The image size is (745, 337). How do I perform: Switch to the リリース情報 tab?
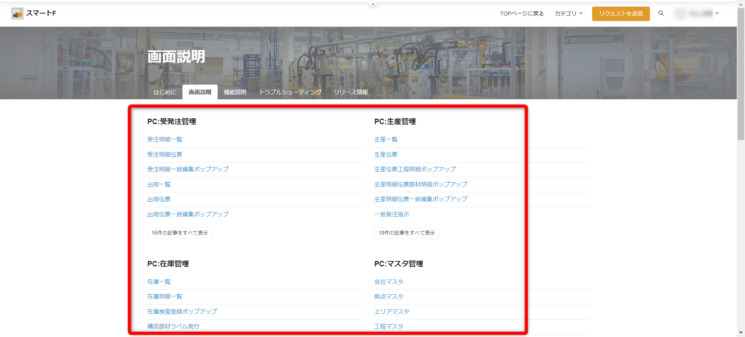pos(350,92)
